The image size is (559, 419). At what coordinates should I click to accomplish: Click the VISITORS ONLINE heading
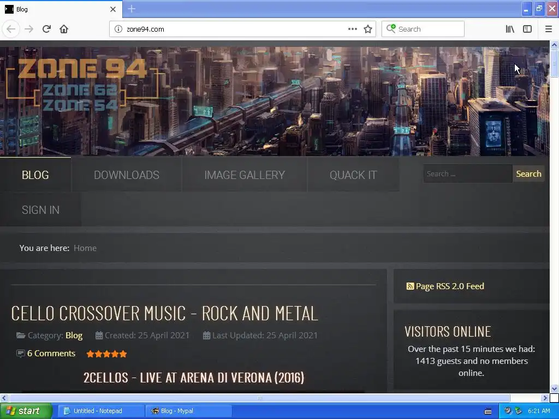click(x=448, y=332)
